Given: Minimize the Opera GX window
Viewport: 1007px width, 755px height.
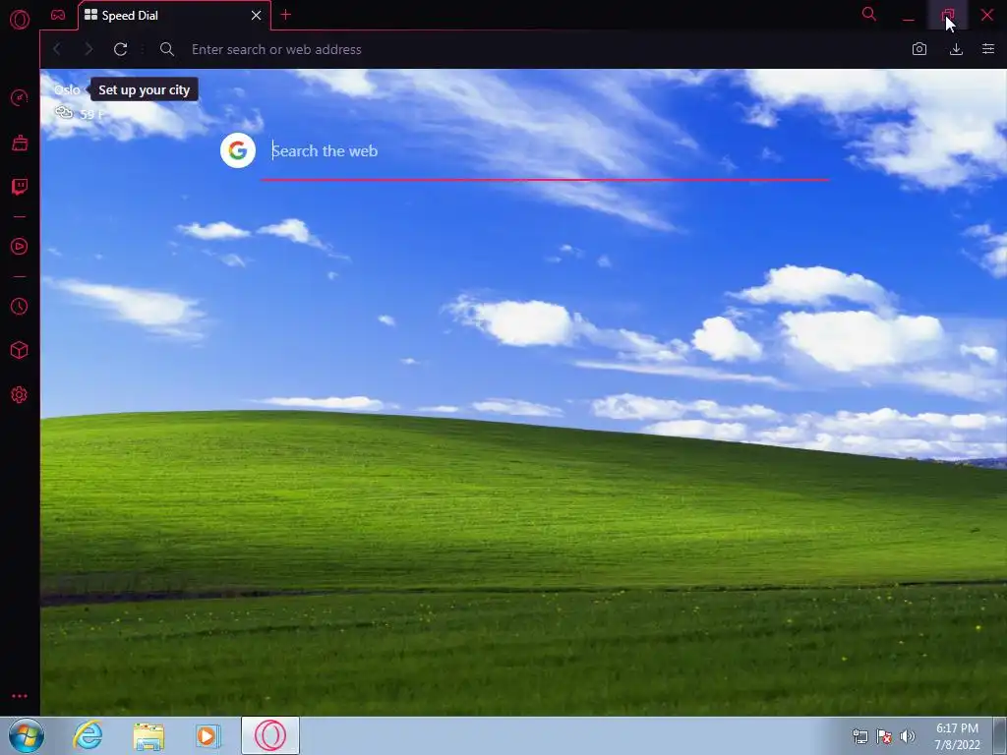Looking at the screenshot, I should pos(908,16).
